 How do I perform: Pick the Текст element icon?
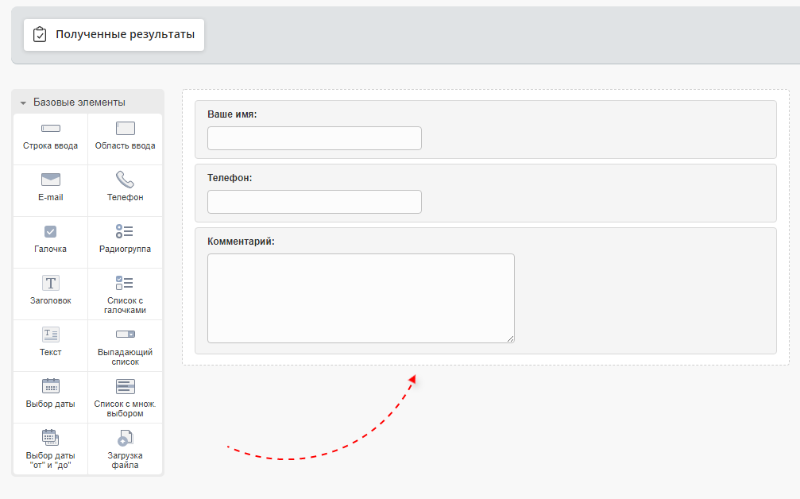coord(51,335)
